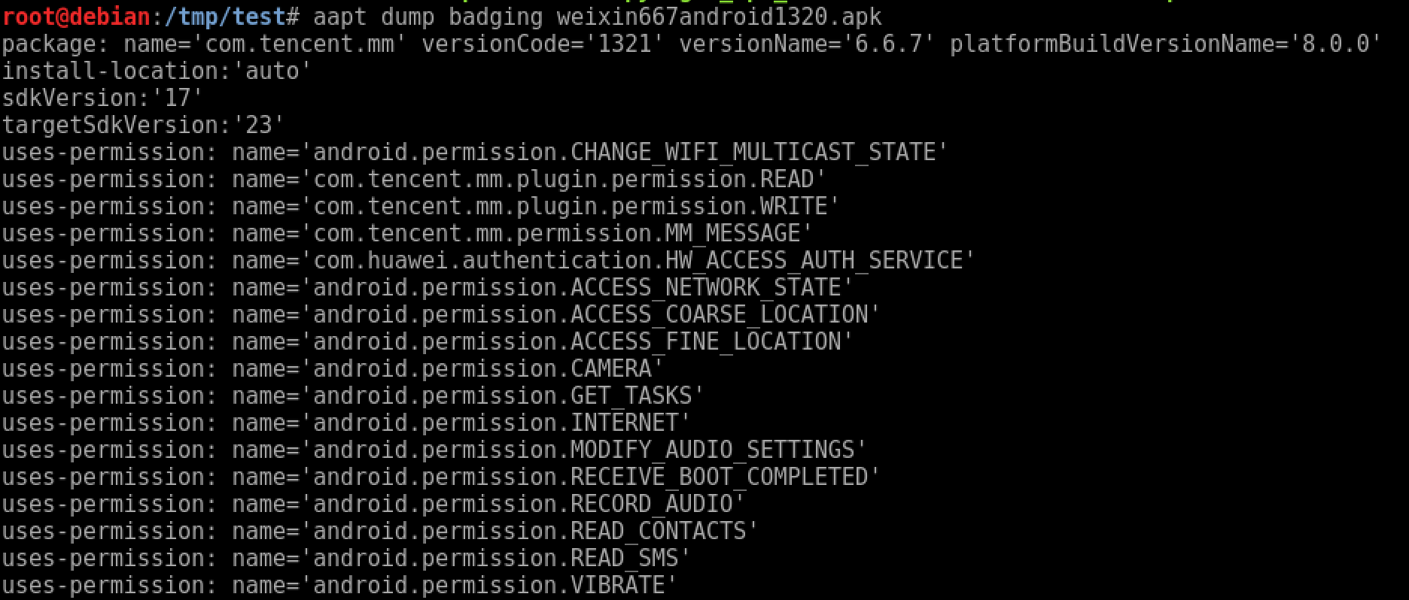Click the CHANGE_WIFI_MULTICAST_STATE permission text

pyautogui.click(x=753, y=152)
